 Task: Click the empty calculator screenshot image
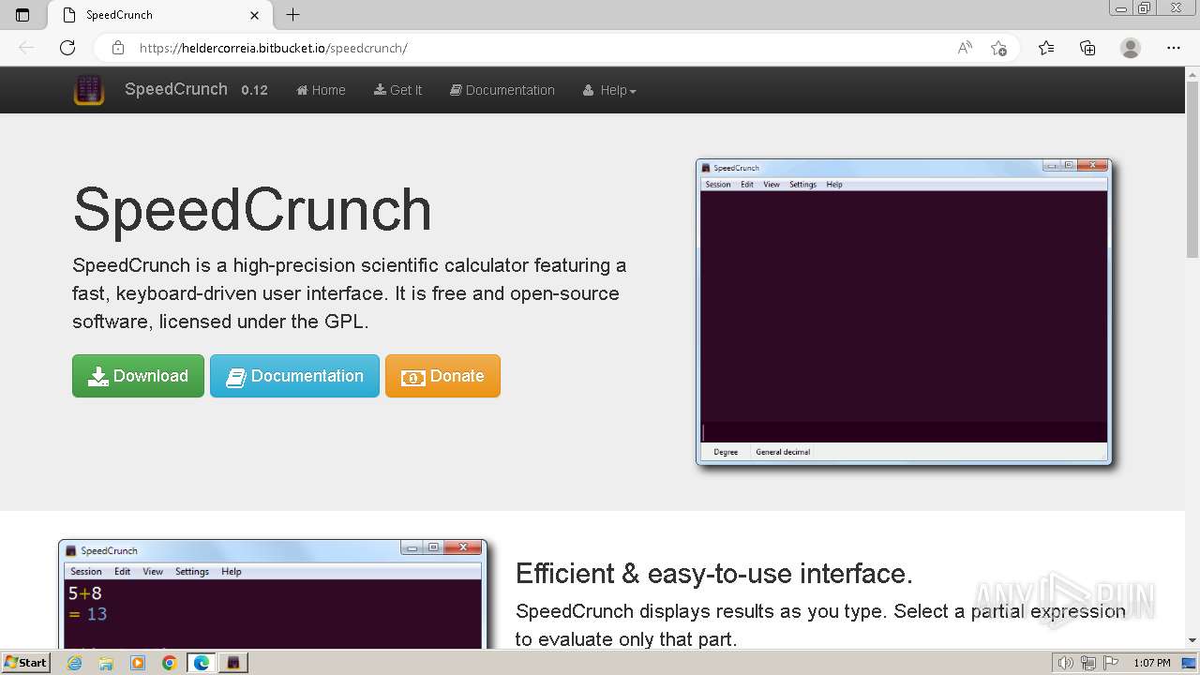click(x=904, y=311)
